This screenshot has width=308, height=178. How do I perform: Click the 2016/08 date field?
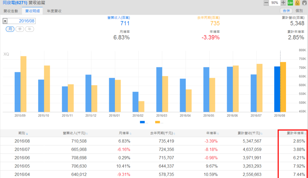click(21, 21)
